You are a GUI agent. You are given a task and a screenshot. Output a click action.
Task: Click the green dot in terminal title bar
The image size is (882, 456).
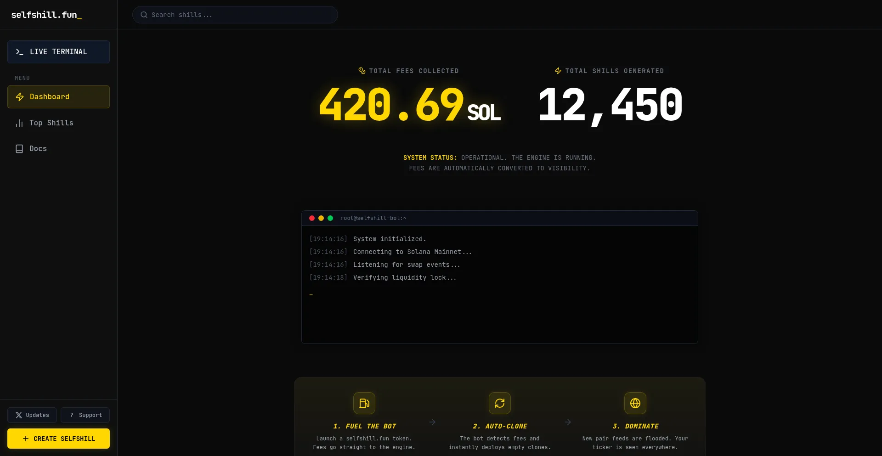[330, 218]
